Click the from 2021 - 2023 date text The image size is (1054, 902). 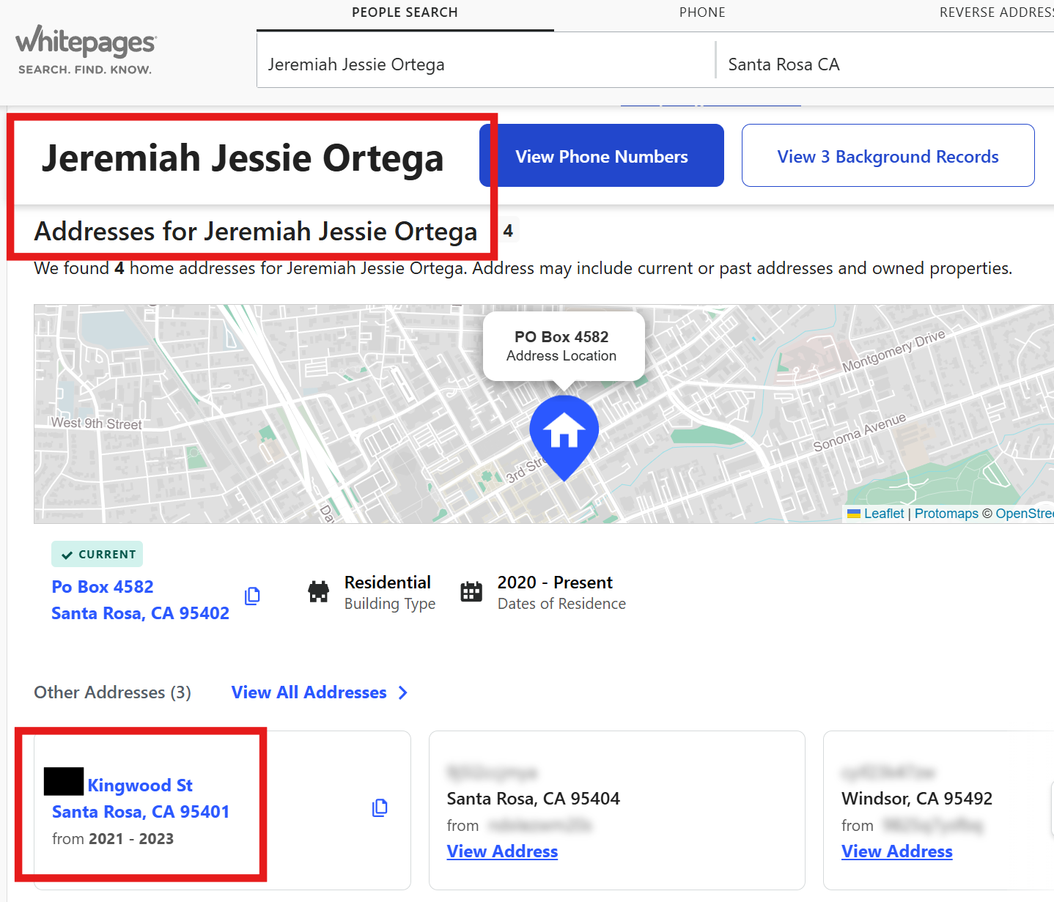113,839
